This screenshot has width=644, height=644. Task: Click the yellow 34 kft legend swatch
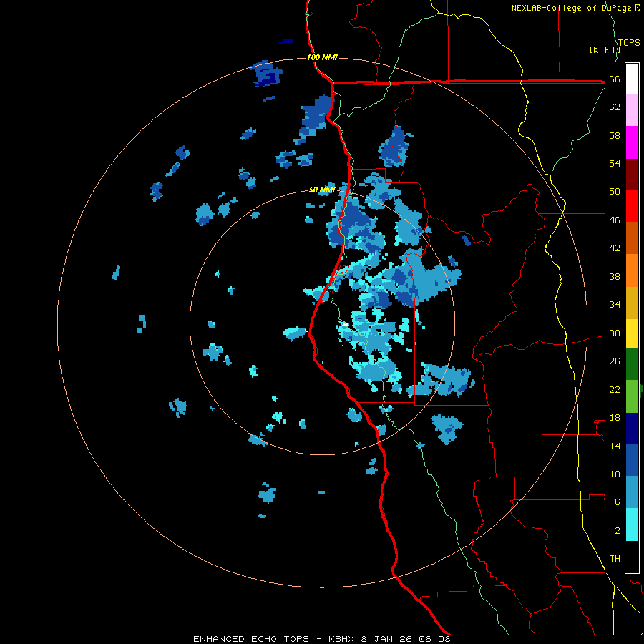point(632,333)
